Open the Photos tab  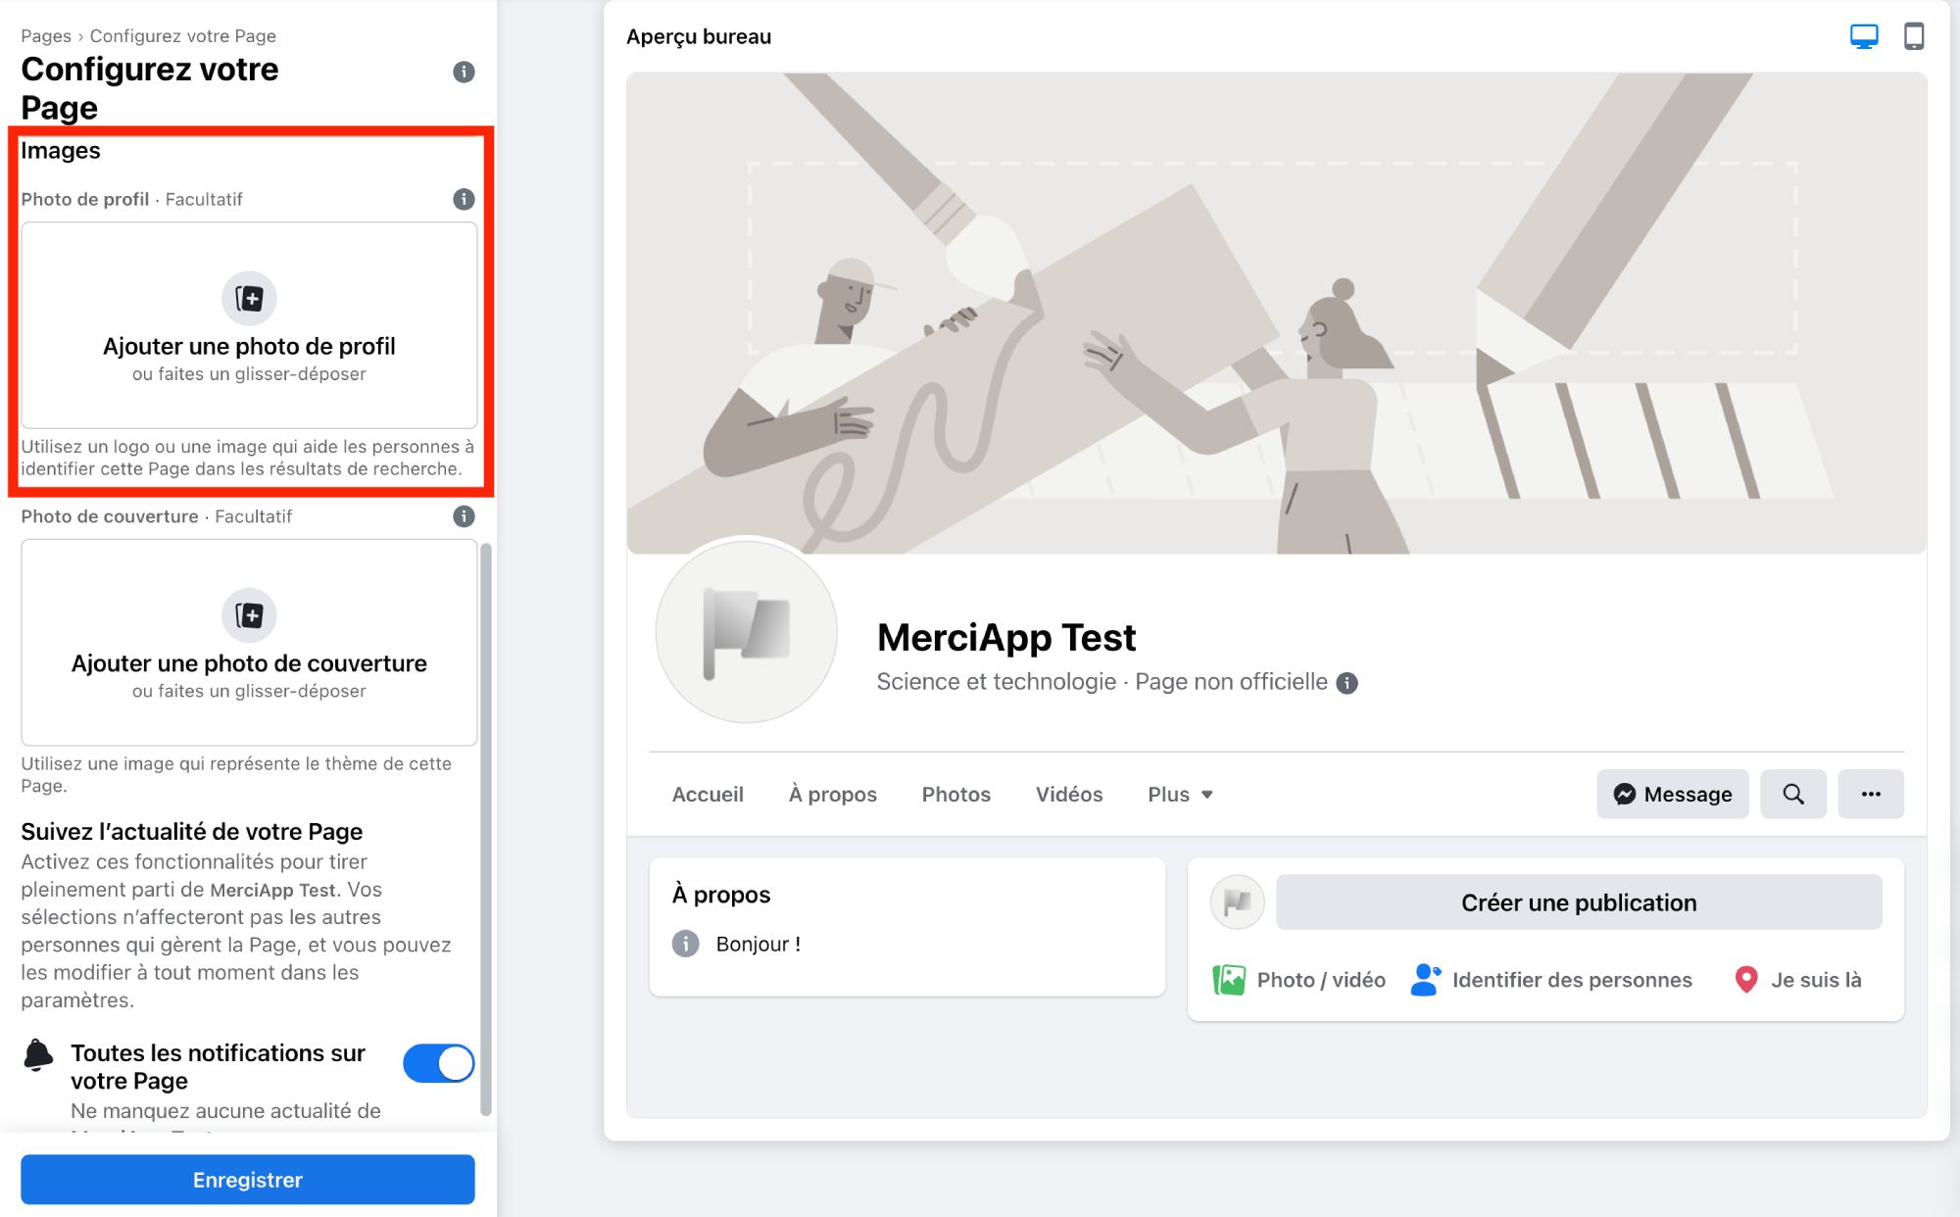(955, 795)
